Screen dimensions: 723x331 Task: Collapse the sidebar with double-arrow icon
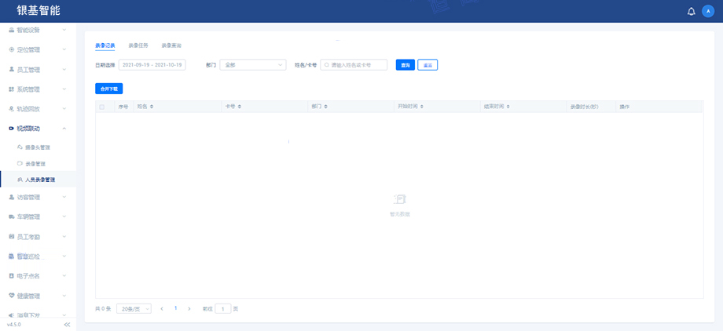coord(67,324)
